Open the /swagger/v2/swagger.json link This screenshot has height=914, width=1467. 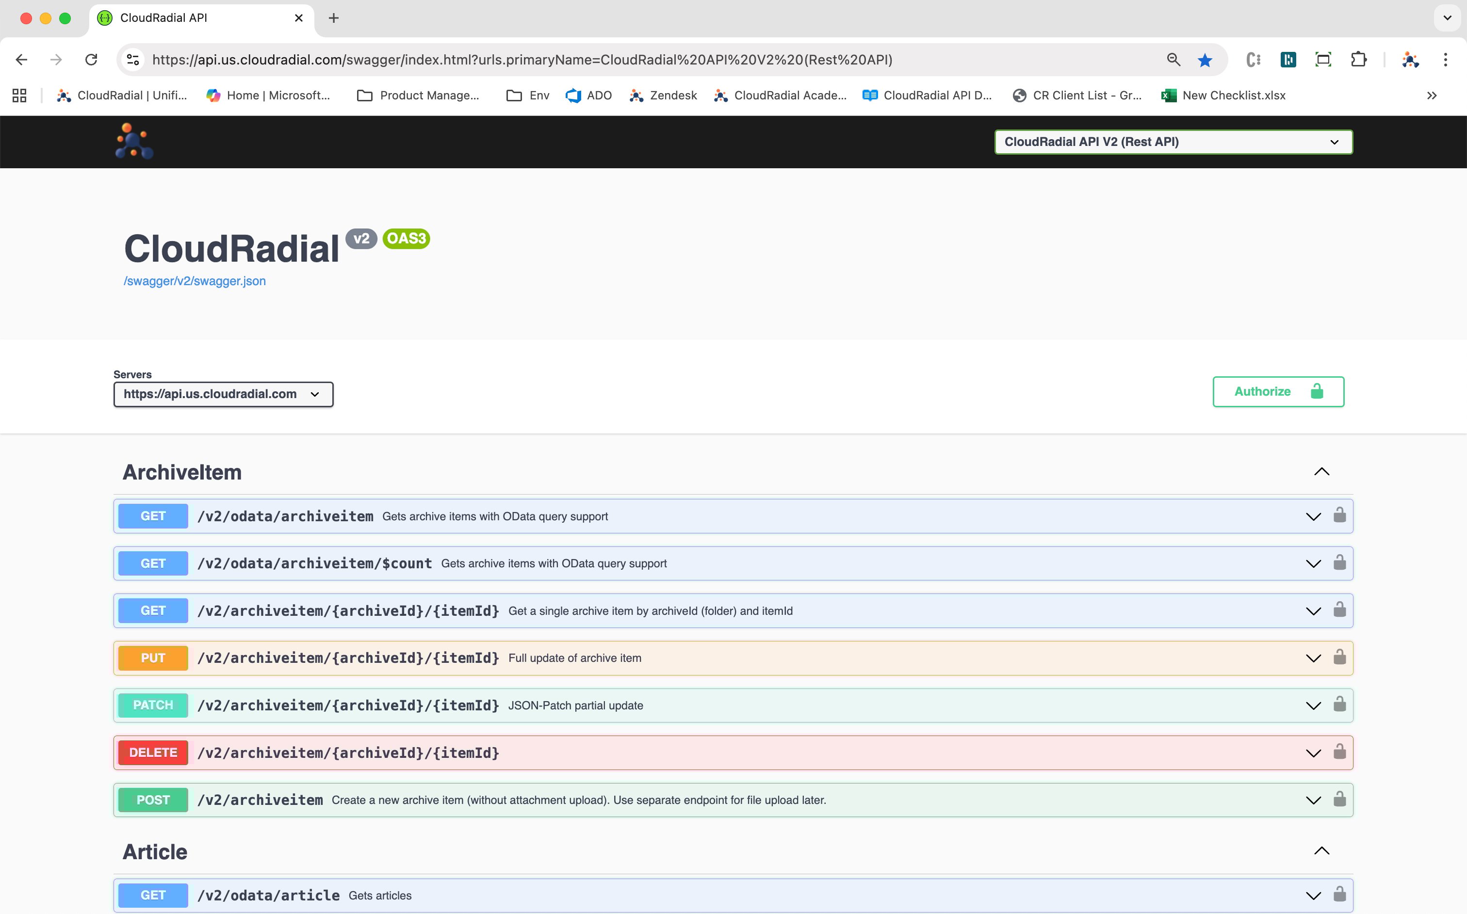tap(195, 281)
